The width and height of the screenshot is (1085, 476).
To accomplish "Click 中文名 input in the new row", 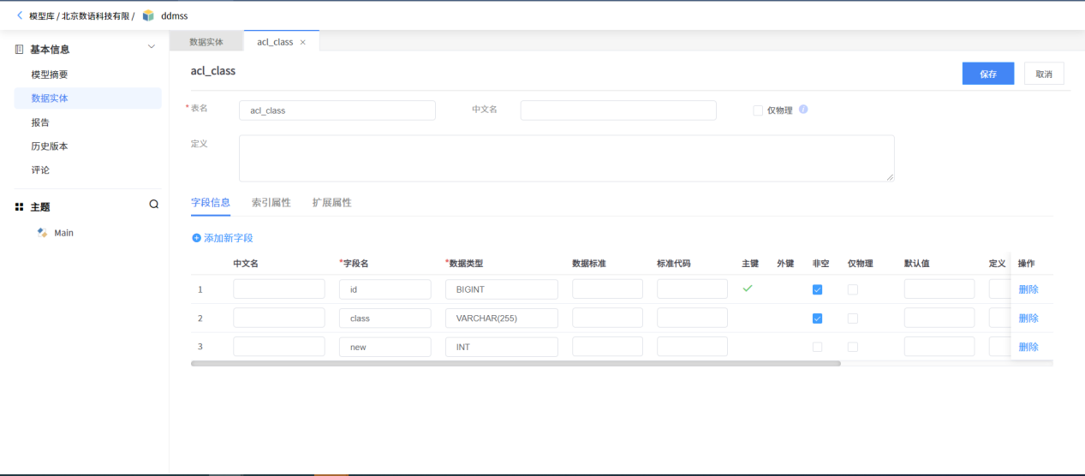I will (279, 347).
